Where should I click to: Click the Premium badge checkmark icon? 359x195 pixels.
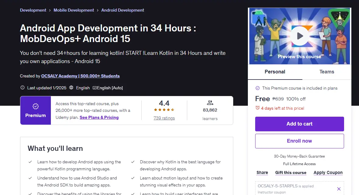[36, 106]
